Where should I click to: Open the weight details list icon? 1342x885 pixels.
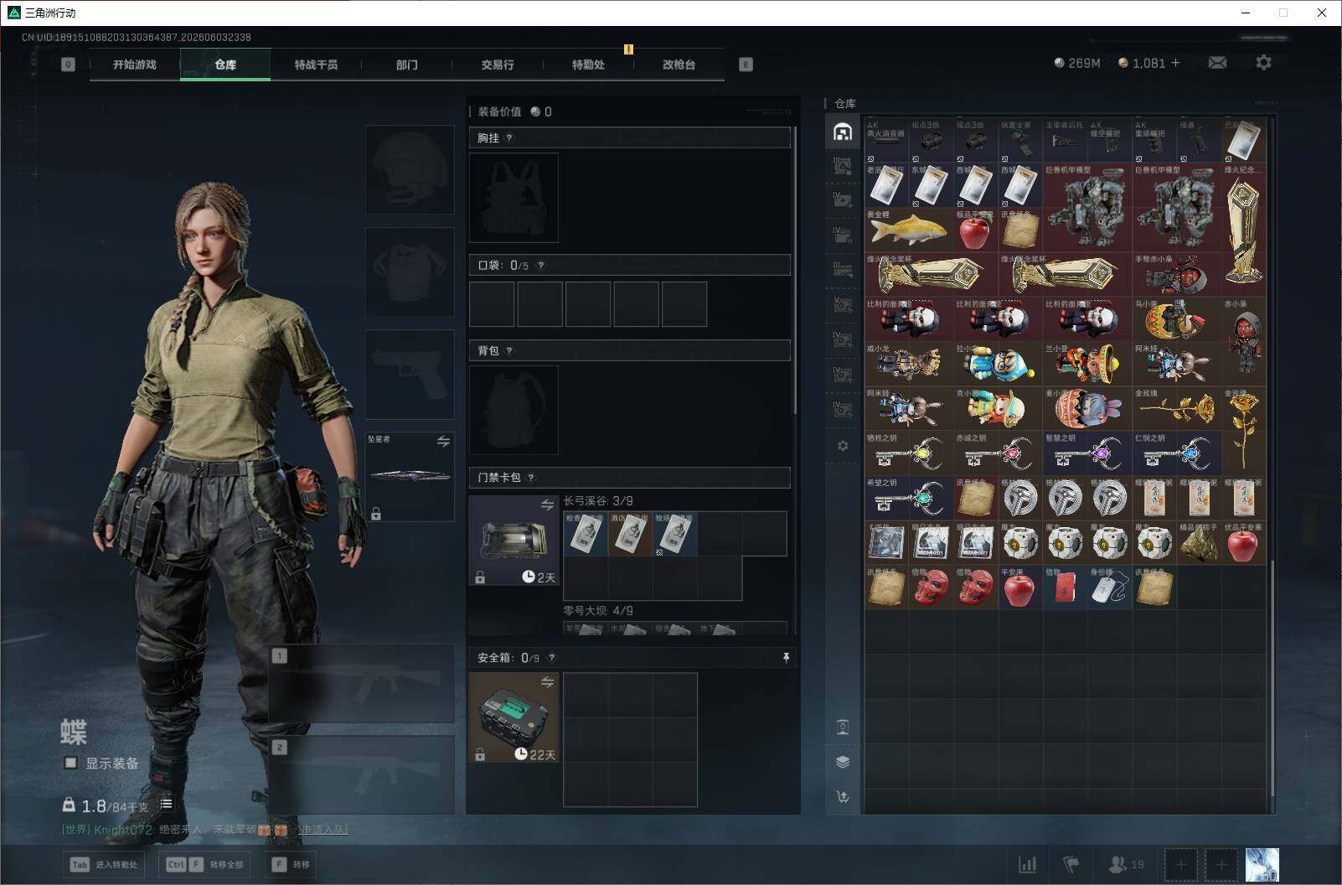pyautogui.click(x=166, y=804)
